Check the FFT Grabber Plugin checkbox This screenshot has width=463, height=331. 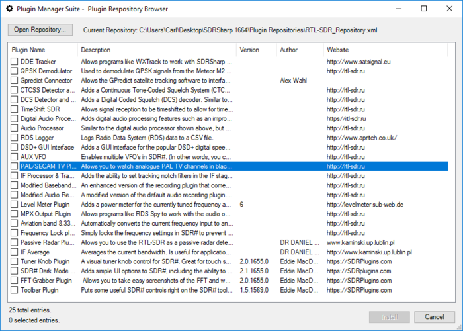pyautogui.click(x=14, y=281)
